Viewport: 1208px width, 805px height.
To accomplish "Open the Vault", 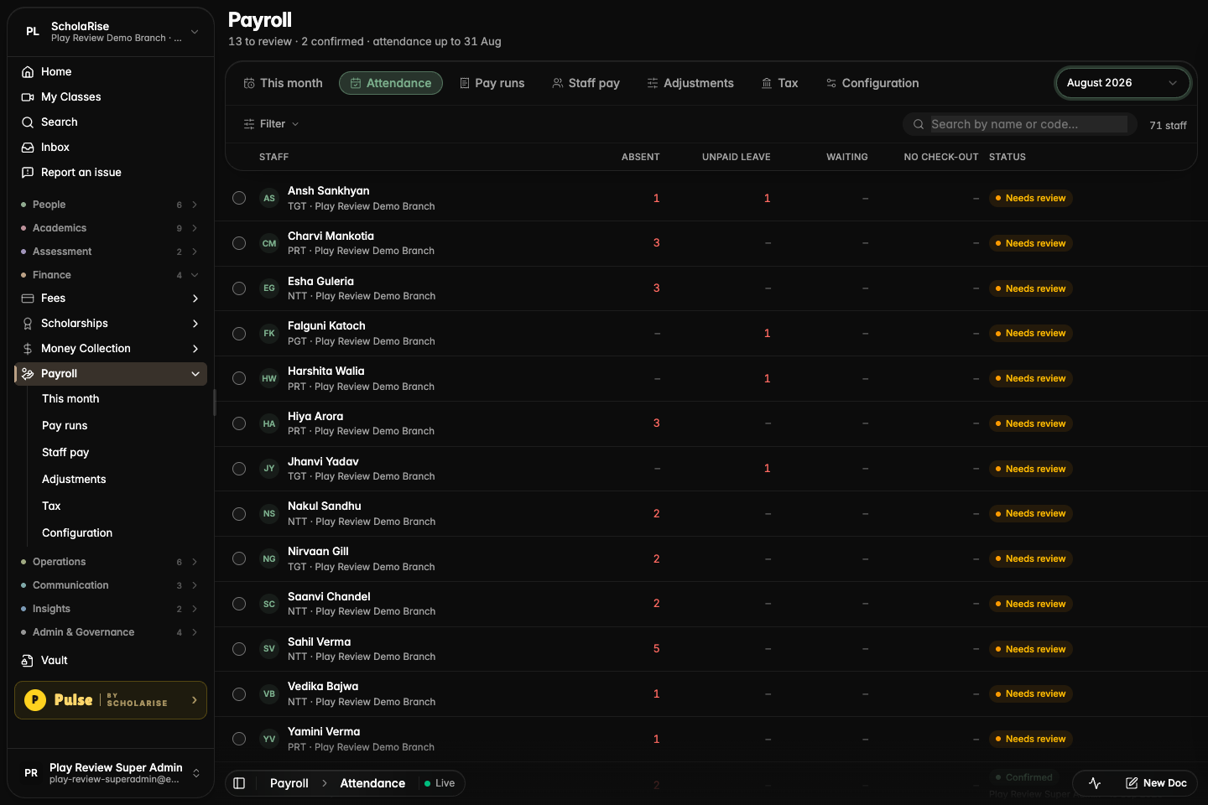I will coord(111,661).
